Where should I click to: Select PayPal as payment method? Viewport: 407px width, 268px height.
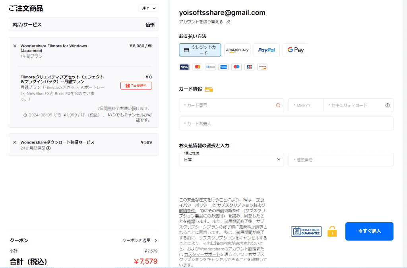267,50
